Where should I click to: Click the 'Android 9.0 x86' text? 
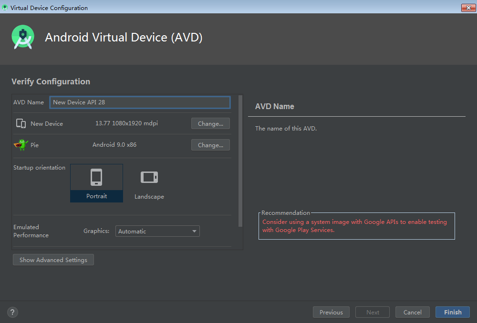coord(114,145)
